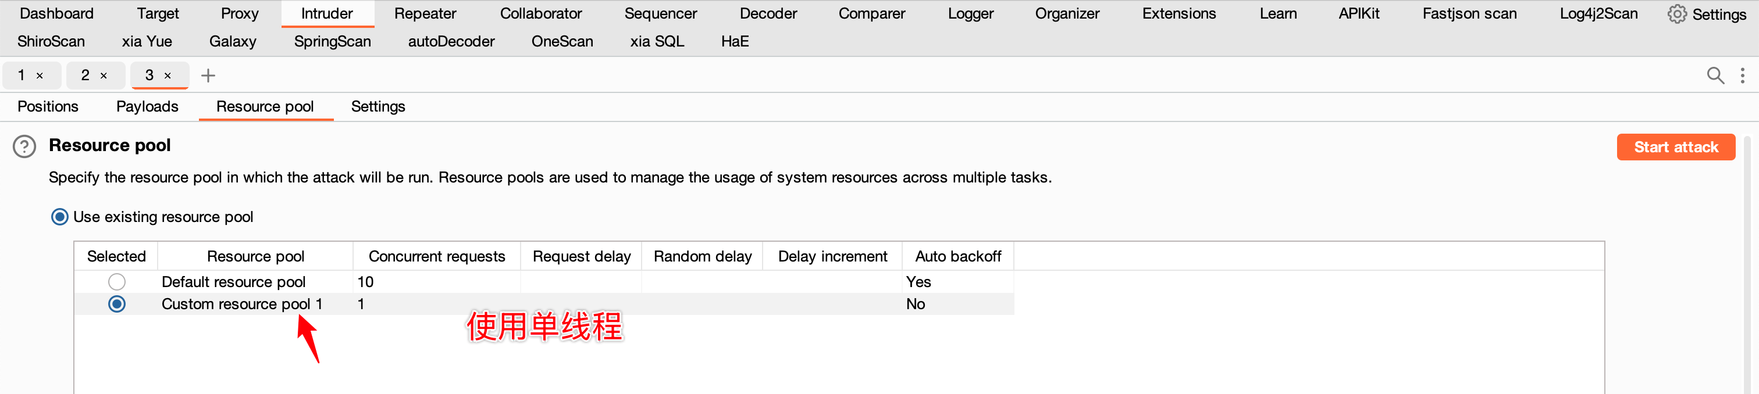Click the Request delay column header
Screen dimensions: 1759x394
(x=582, y=256)
